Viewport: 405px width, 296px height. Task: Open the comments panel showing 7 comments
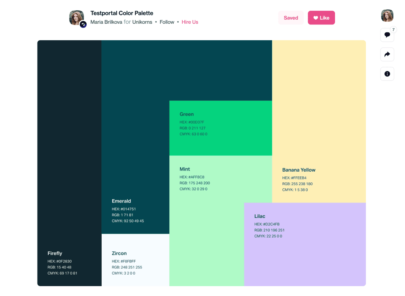pos(387,35)
